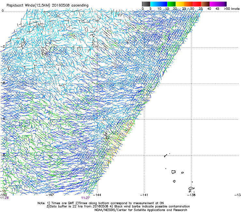The image size is (241, 212).
Task: Click the gray 0-5 knots legend swatch
Action: 146,4
